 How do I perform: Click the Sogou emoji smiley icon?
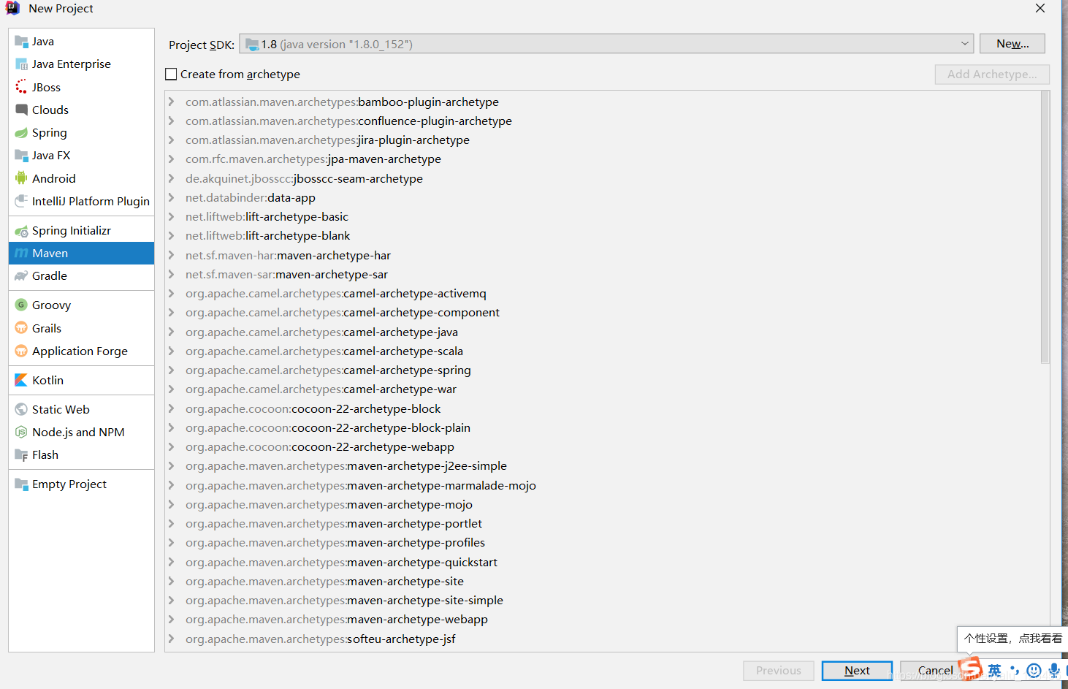point(1034,671)
